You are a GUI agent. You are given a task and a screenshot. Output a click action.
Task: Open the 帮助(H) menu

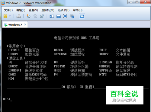(x=78, y=10)
